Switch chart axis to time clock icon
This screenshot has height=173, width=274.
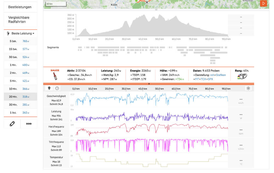point(57,88)
